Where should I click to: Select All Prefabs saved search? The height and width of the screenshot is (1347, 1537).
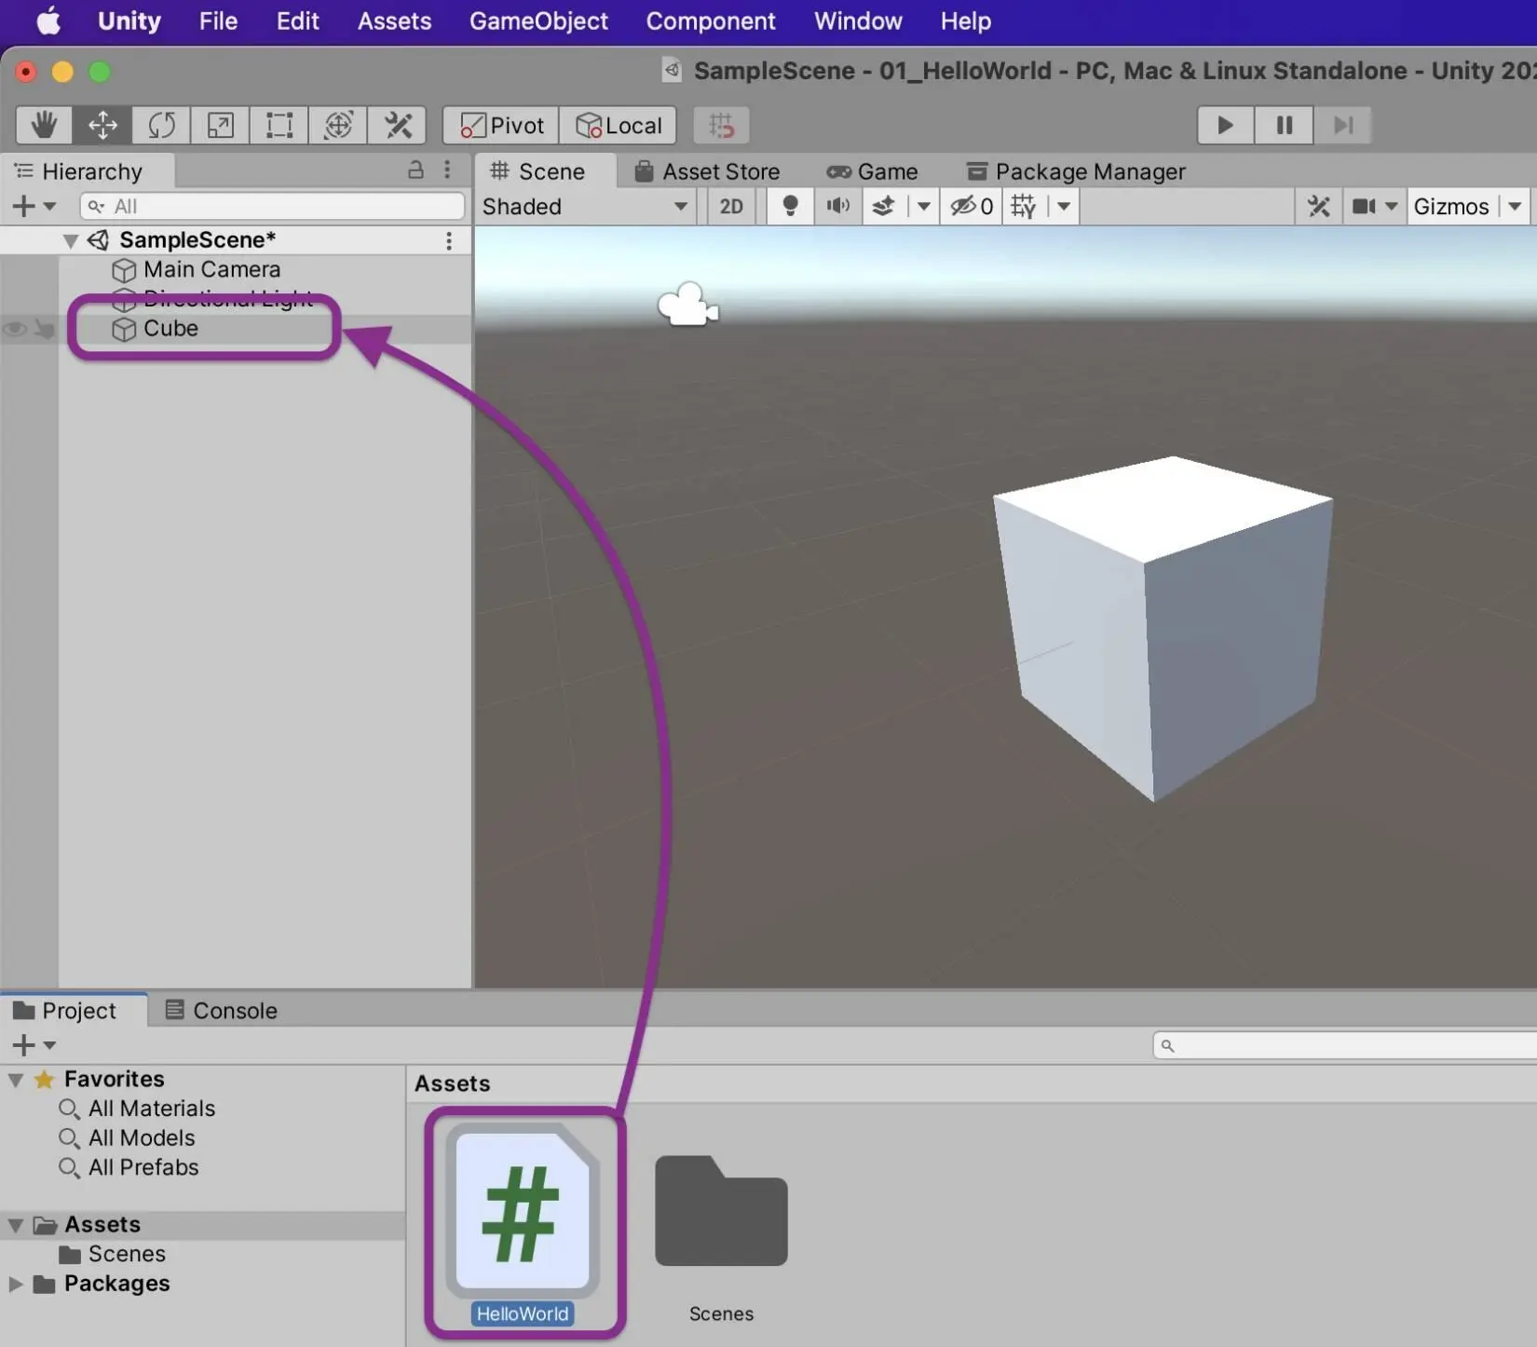coord(129,1167)
